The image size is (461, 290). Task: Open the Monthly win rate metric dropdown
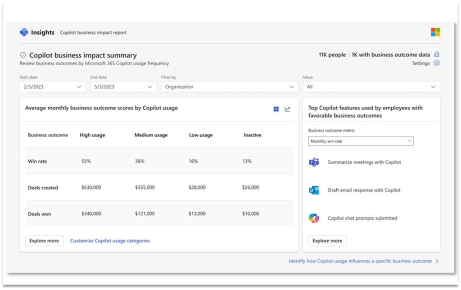pos(361,141)
